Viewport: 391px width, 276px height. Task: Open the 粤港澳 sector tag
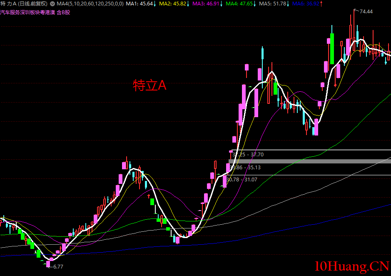[x=47, y=13]
